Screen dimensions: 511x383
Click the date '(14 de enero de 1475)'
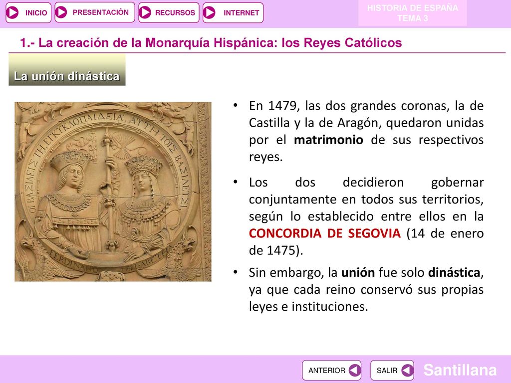[x=366, y=242]
